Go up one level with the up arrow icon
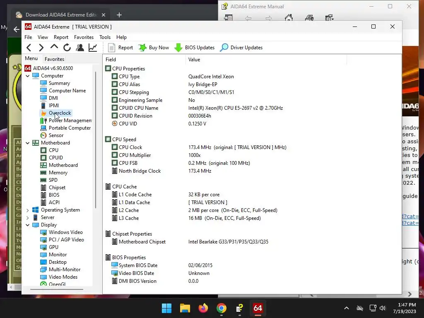This screenshot has height=318, width=424. [x=54, y=47]
